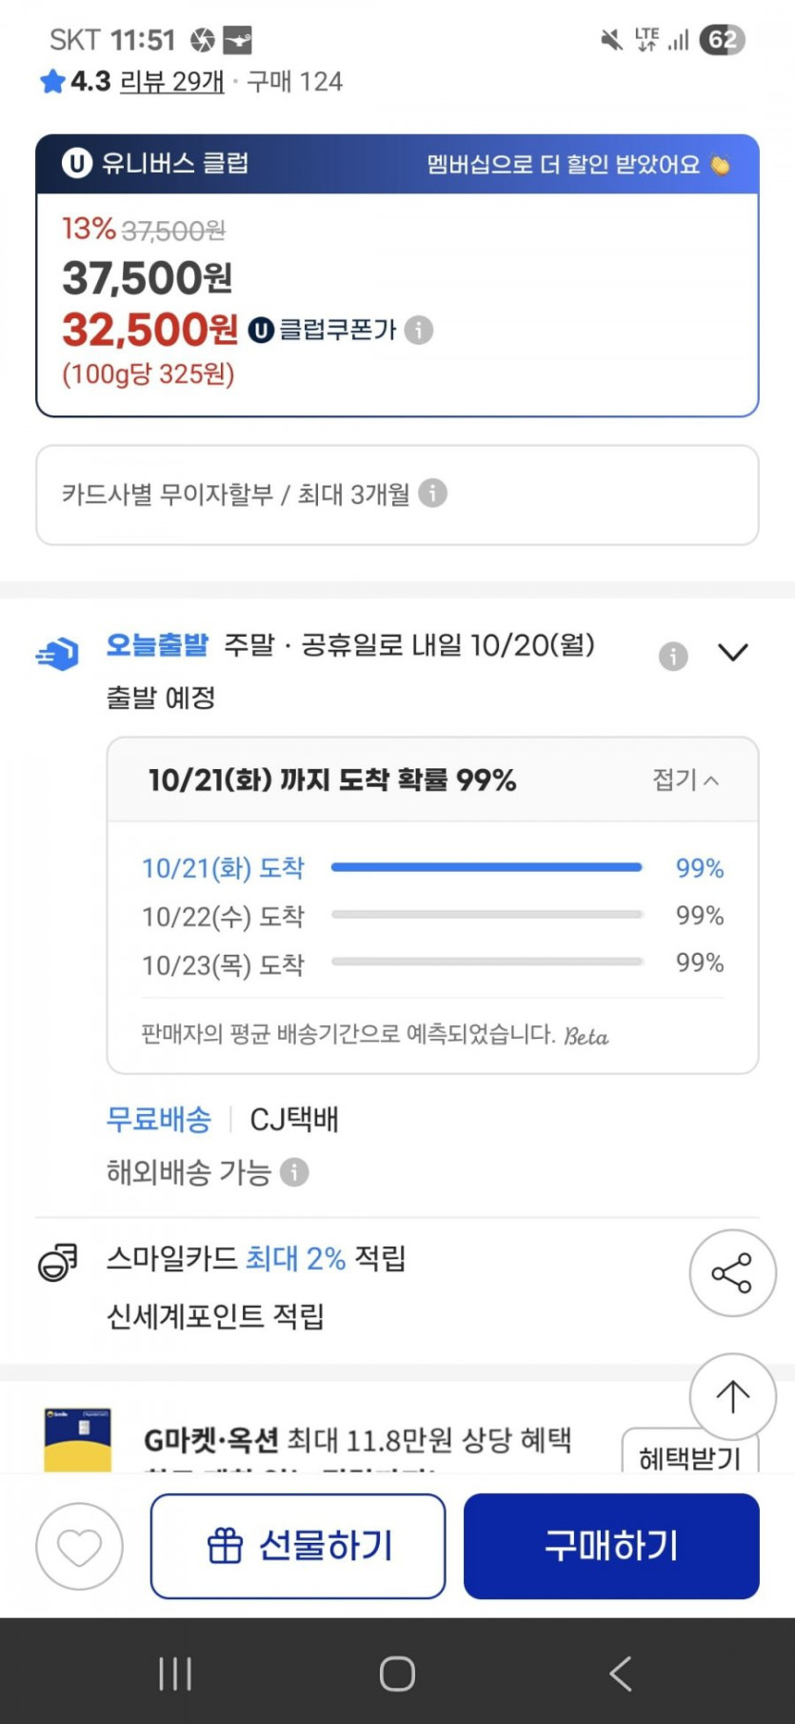
Task: Expand the 오늘출발 shipping details chevron
Action: point(733,653)
